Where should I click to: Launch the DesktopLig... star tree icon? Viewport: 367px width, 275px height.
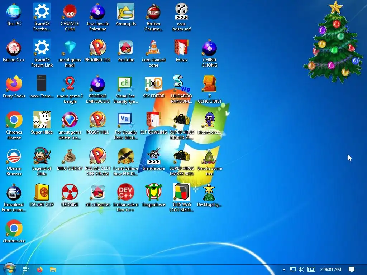[x=209, y=196]
